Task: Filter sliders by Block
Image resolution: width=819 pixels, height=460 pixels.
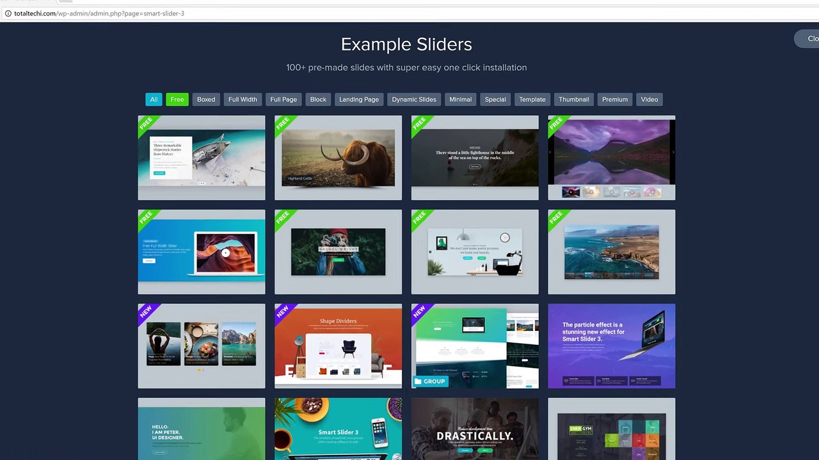Action: (x=318, y=99)
